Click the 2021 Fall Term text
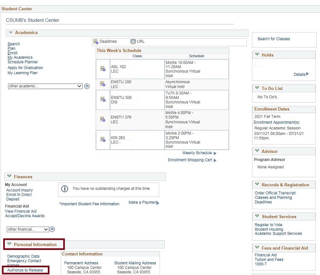Viewport: 320px width, 275px height. tap(267, 117)
